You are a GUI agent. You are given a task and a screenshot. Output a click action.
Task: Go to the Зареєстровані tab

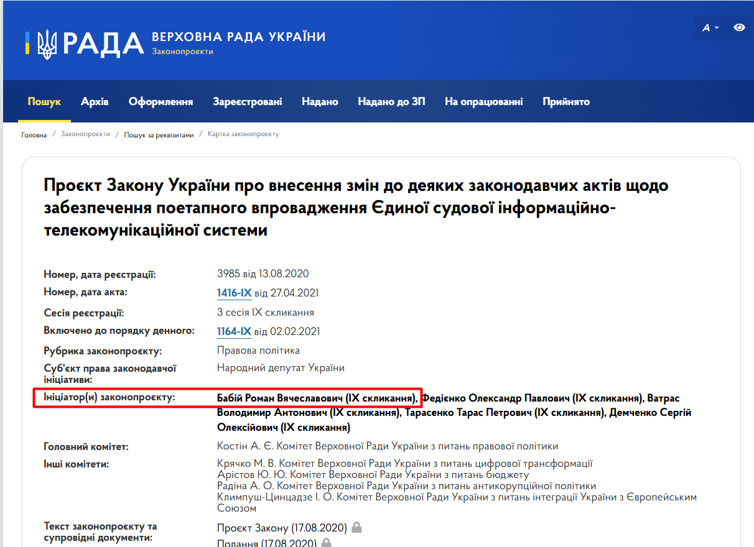coord(247,101)
